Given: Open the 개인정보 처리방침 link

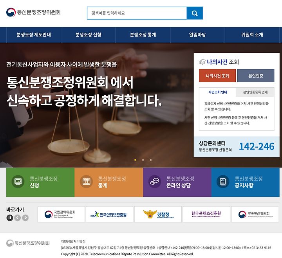Looking at the screenshot, I should tap(73, 241).
